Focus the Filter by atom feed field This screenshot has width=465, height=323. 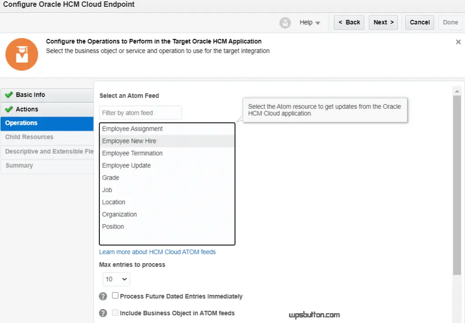(x=140, y=113)
